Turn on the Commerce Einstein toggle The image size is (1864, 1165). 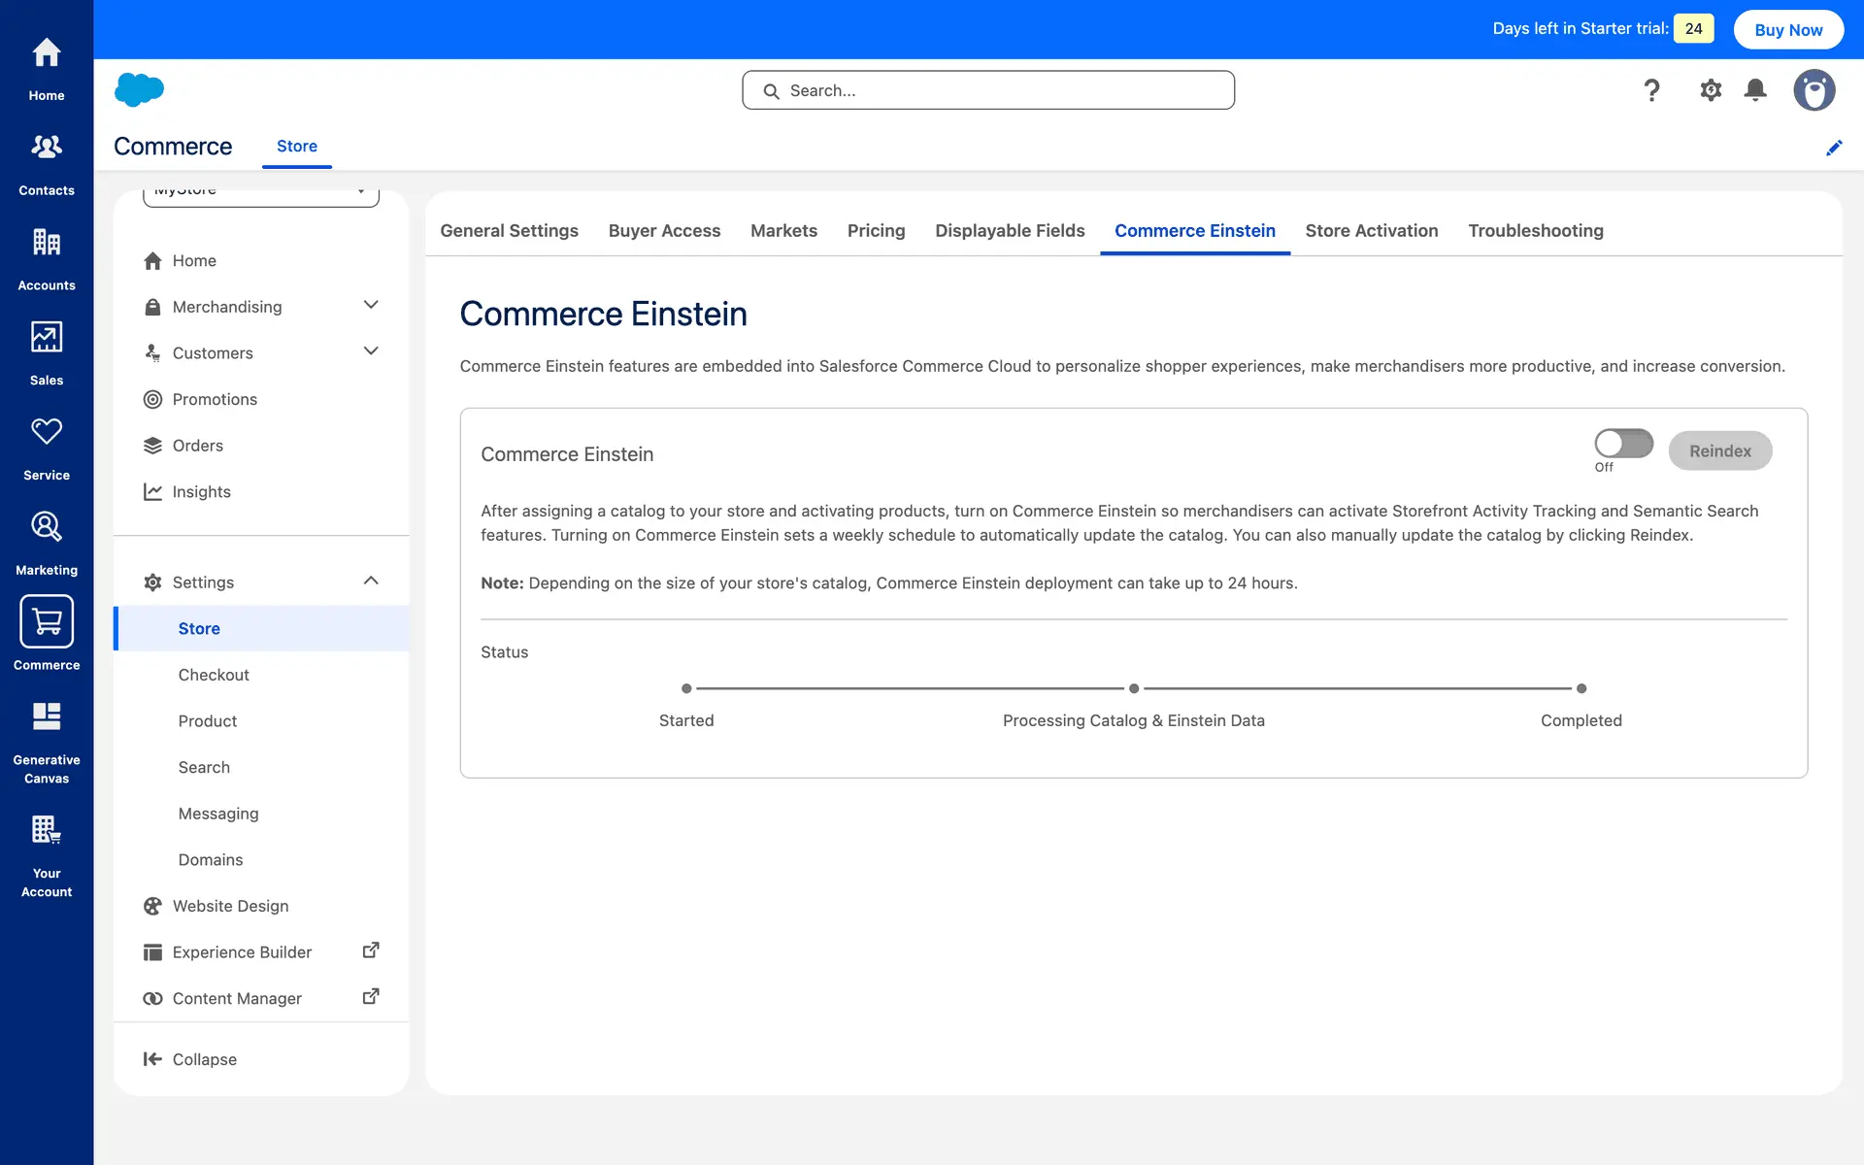pyautogui.click(x=1623, y=444)
